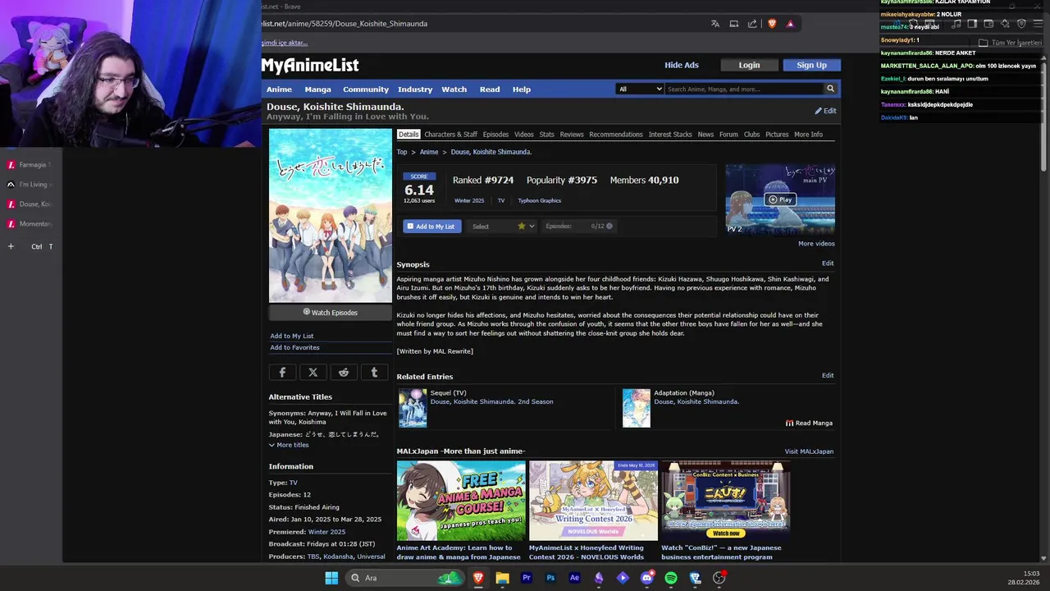
Task: Click the Watch Episodes button under poster
Action: (x=331, y=312)
